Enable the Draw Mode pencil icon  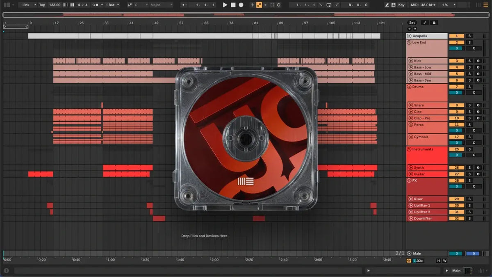pos(387,5)
